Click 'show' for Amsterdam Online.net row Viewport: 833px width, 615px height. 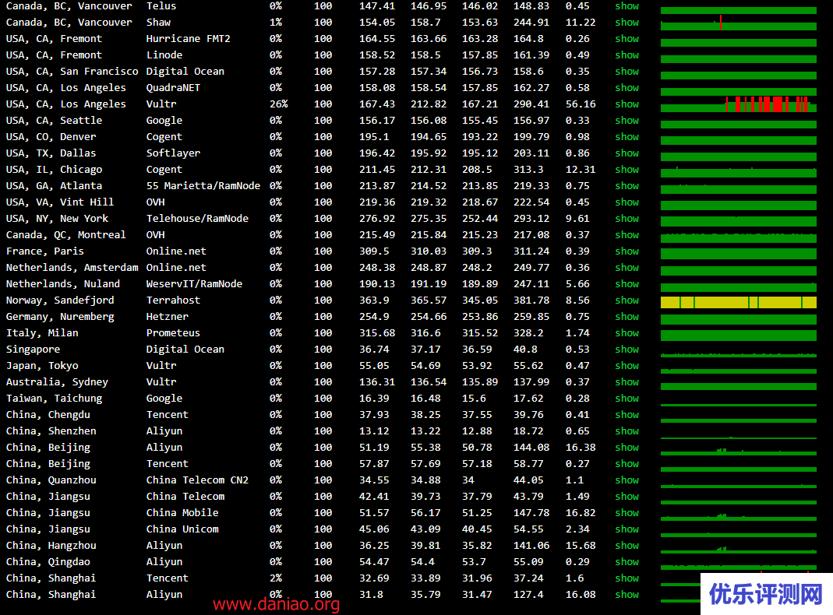(x=627, y=268)
